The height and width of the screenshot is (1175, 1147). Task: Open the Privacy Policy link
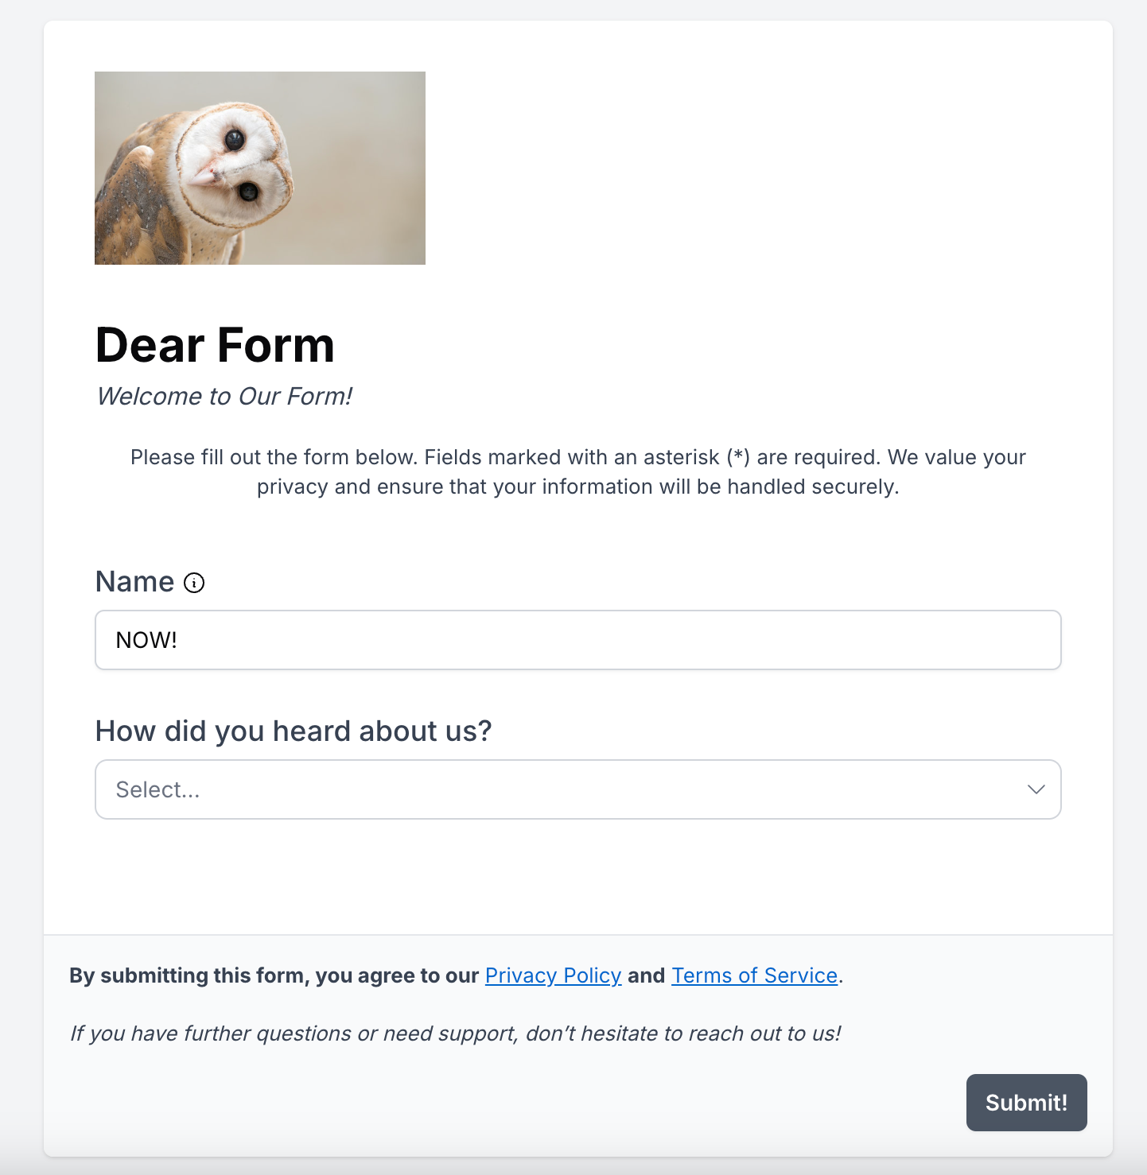click(553, 975)
